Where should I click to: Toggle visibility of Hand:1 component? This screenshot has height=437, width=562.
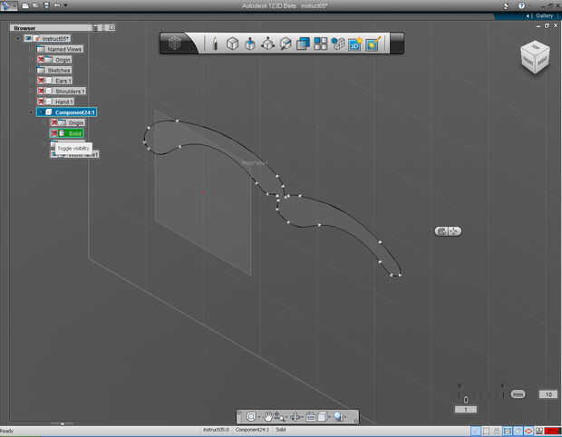tap(41, 102)
